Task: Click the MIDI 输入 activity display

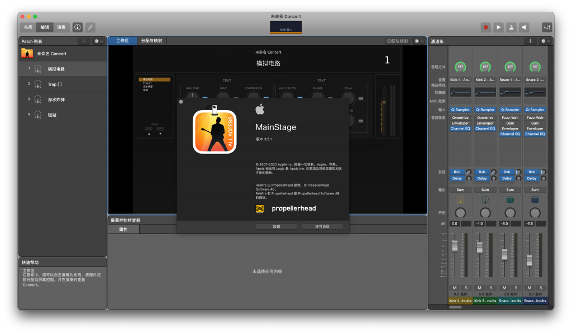Action: 286,27
